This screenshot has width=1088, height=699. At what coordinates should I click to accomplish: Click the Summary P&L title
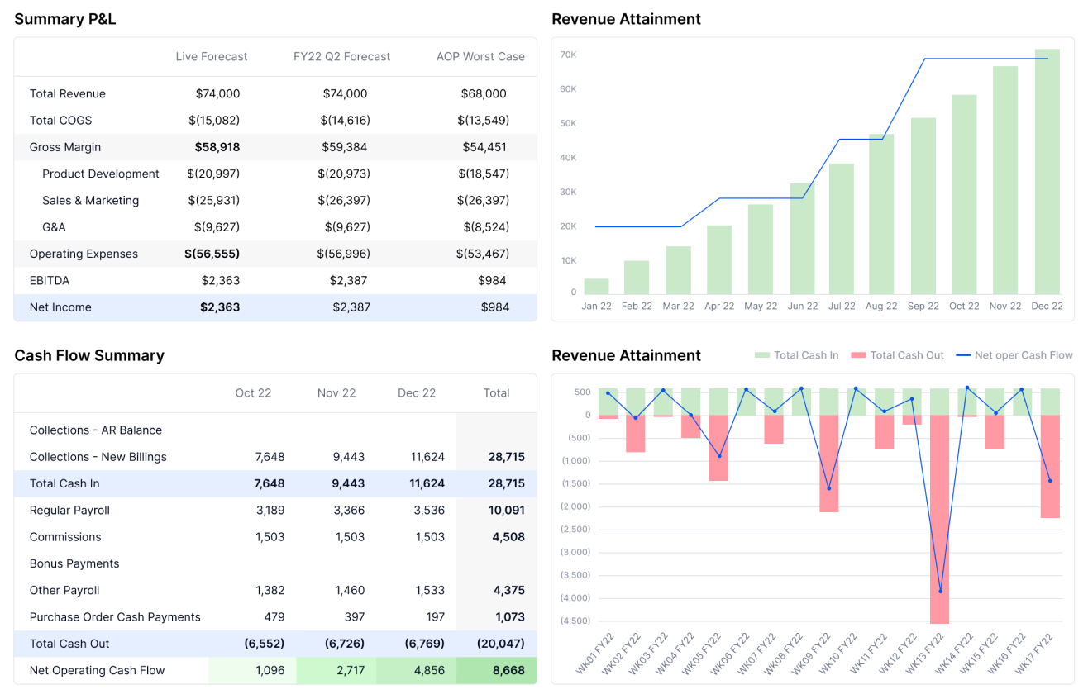[65, 19]
